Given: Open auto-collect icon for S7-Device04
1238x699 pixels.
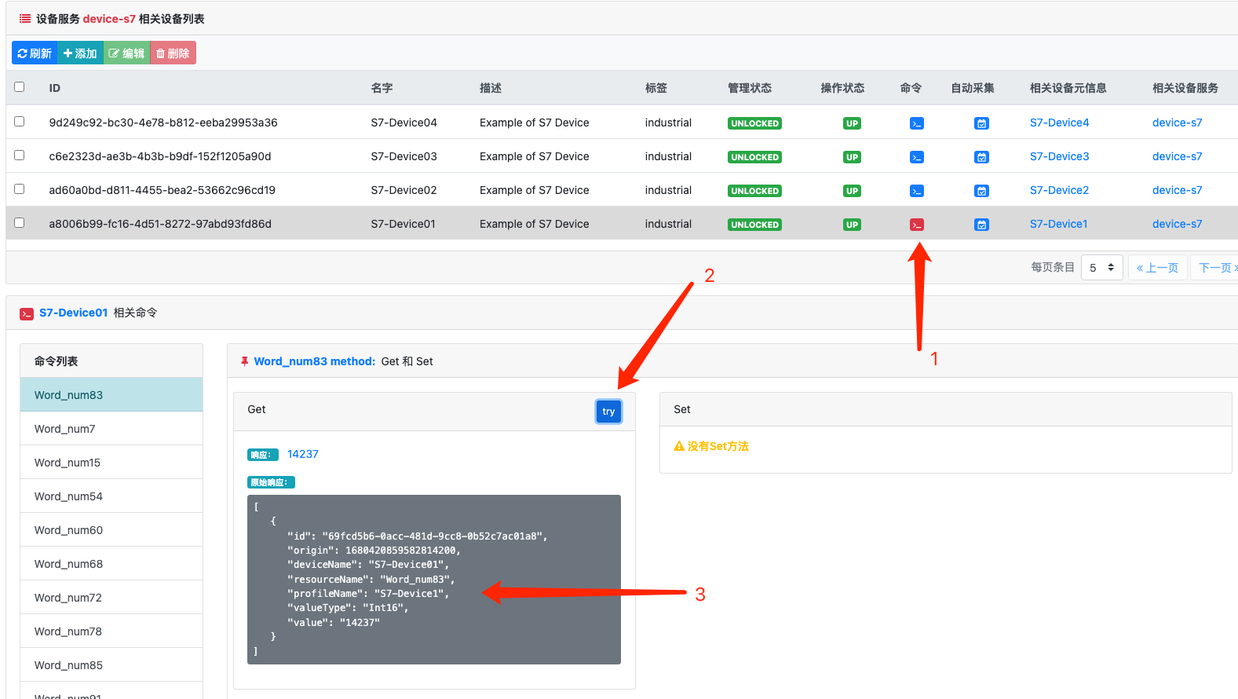Looking at the screenshot, I should coord(981,123).
